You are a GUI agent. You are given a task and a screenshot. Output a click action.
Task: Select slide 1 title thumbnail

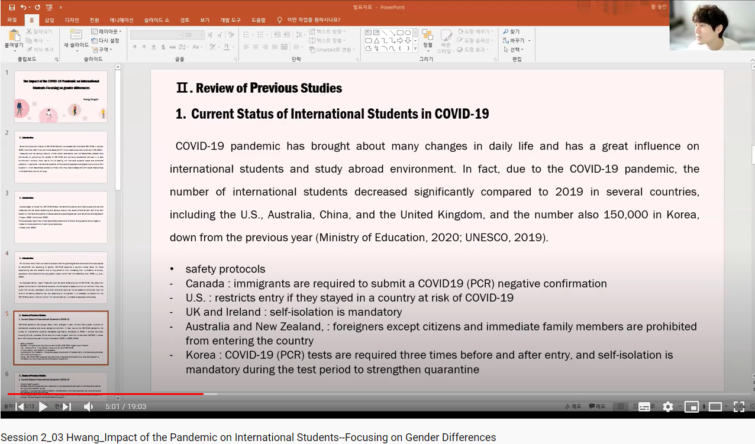pos(60,96)
